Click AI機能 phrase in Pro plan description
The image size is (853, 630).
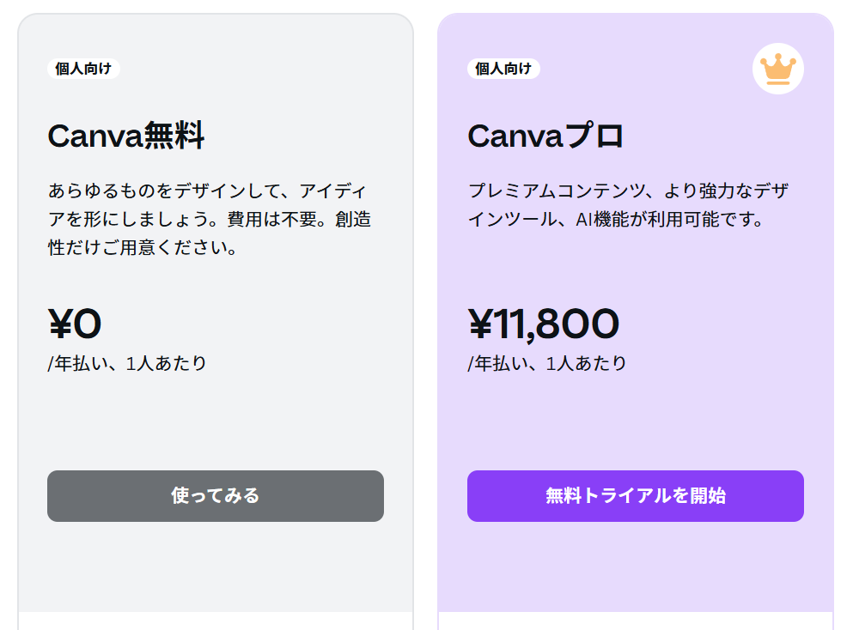pyautogui.click(x=600, y=220)
